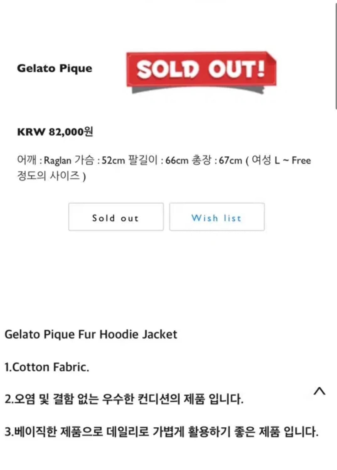
Task: Click the scroll-to-top arrow icon
Action: tap(319, 391)
